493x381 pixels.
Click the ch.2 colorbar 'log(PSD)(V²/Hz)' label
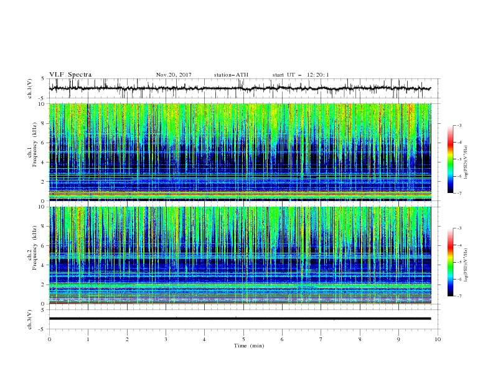point(466,265)
